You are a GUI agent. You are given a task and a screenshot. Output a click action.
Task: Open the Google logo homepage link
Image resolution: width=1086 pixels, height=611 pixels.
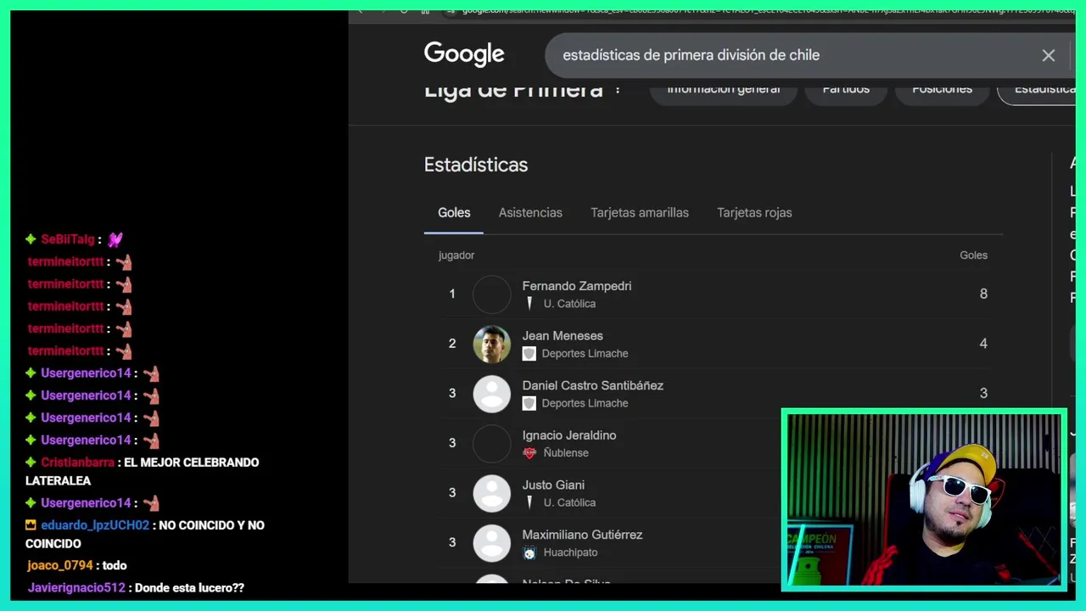pyautogui.click(x=464, y=55)
